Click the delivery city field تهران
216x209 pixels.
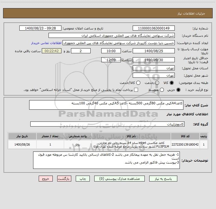[154, 75]
